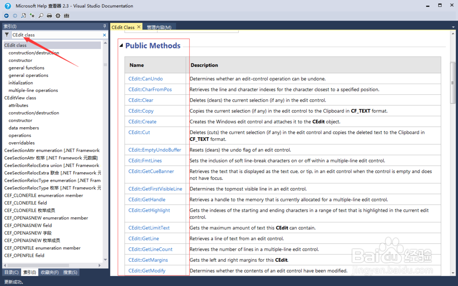Open the CEdit::CanUndo link
Image resolution: width=458 pixels, height=286 pixels.
pos(146,79)
